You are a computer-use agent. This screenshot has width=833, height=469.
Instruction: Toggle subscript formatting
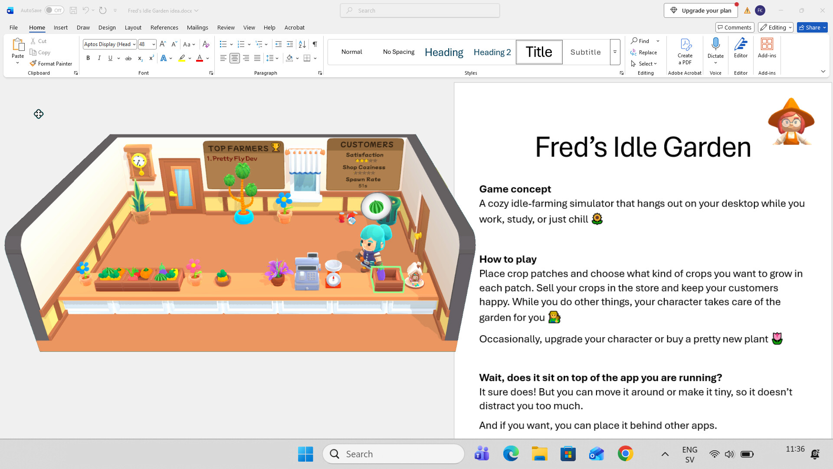point(140,58)
